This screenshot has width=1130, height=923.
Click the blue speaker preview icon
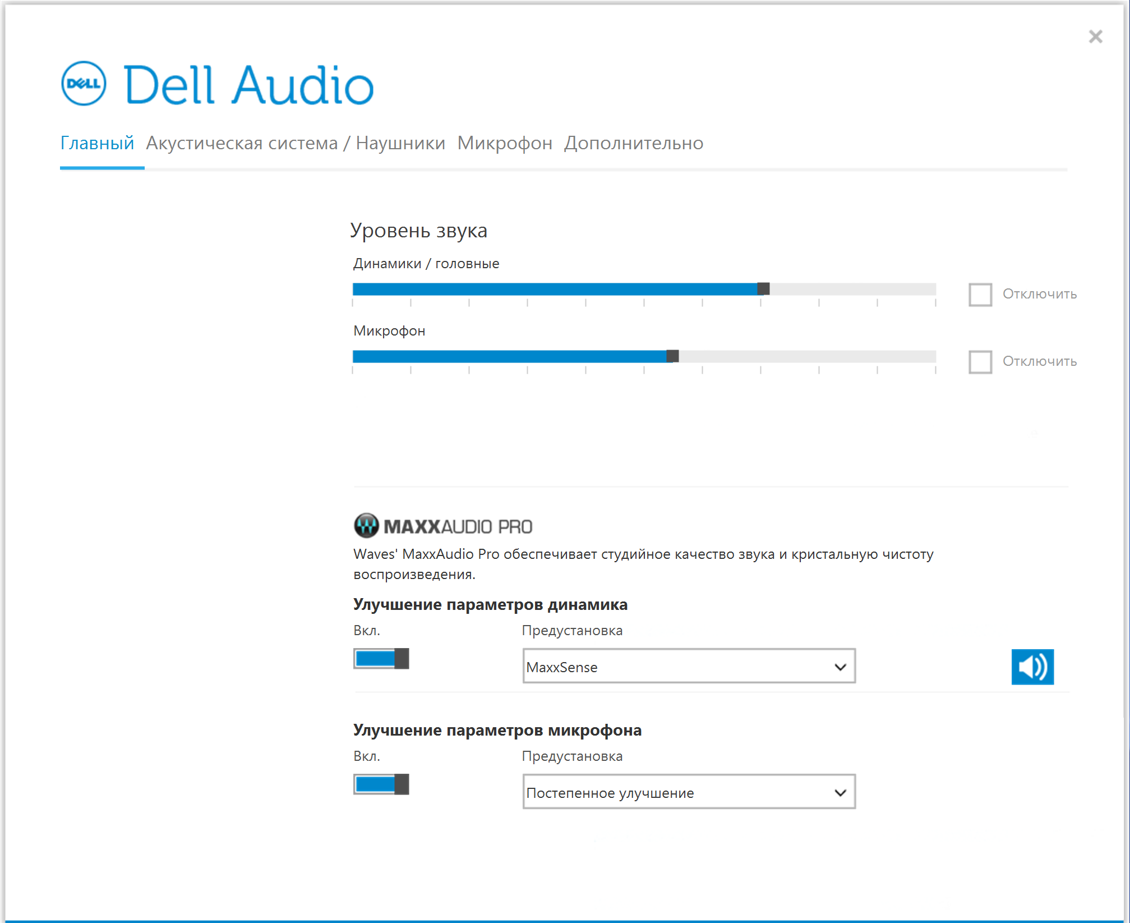coord(1032,667)
